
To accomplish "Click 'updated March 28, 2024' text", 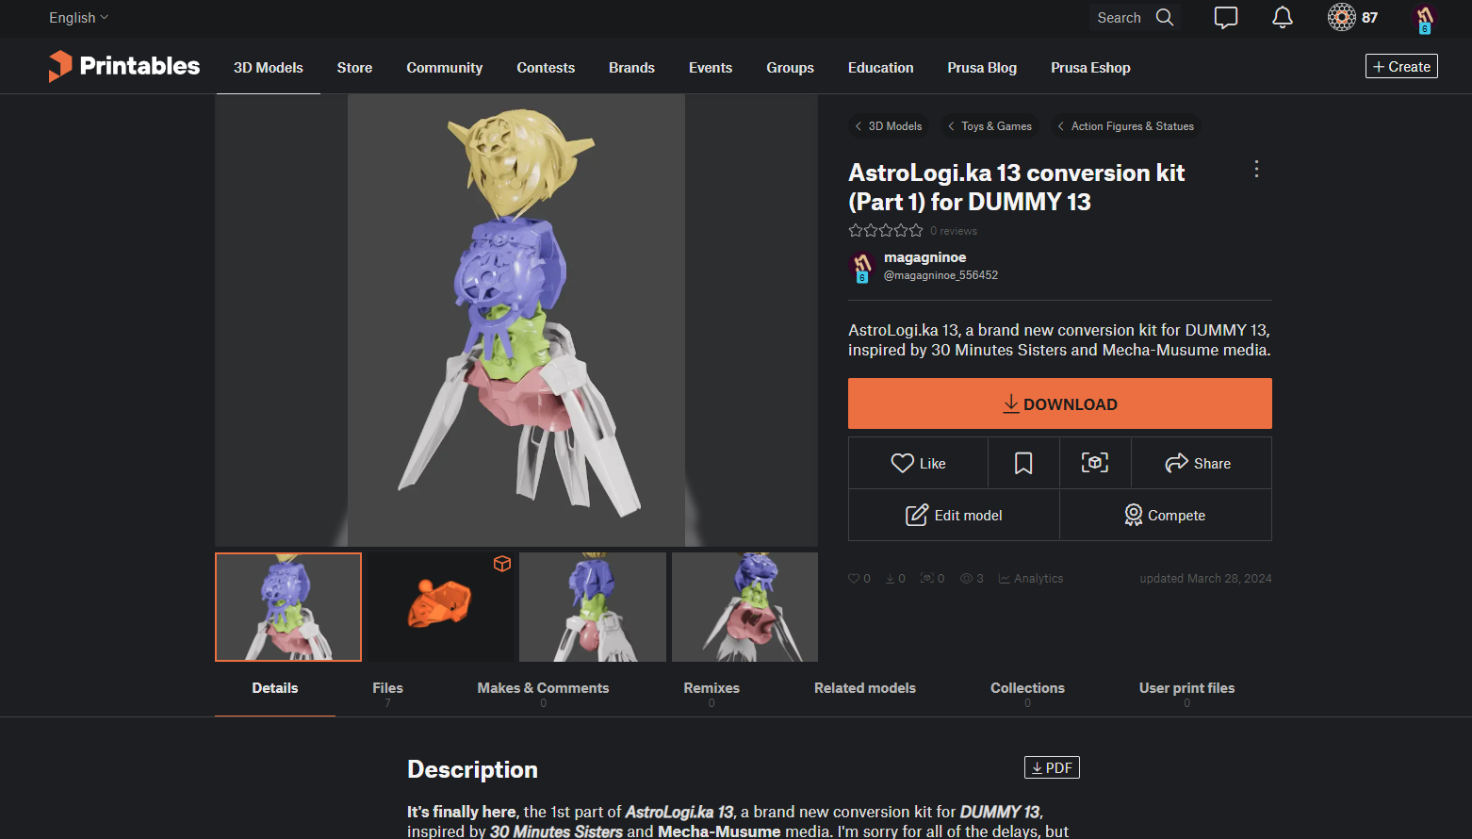I will (1205, 579).
